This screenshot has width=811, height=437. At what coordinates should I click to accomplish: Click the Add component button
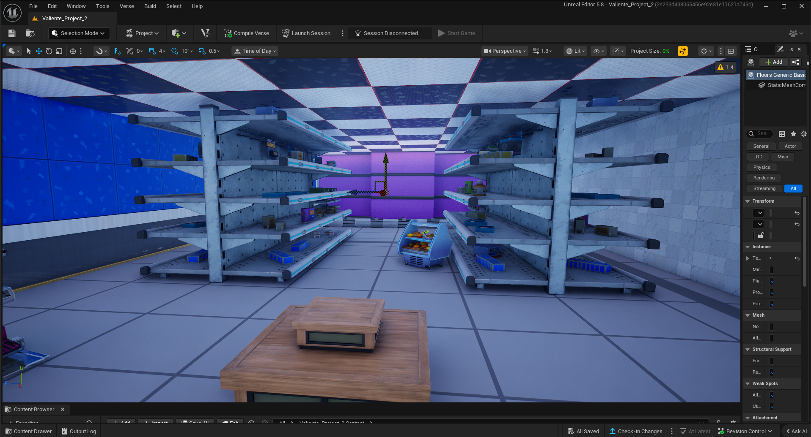pos(774,62)
